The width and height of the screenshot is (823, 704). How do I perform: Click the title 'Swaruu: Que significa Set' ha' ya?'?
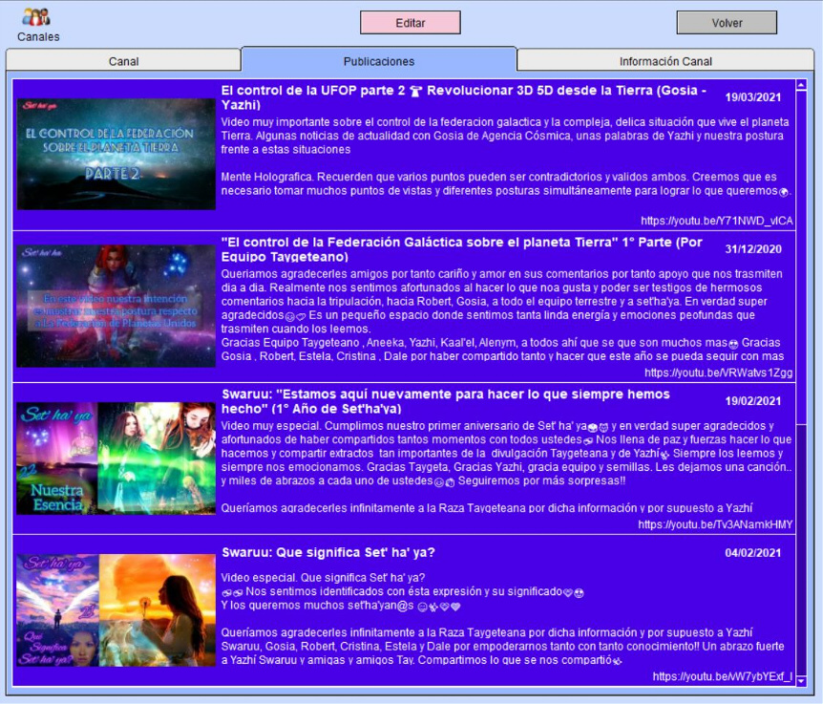click(327, 552)
